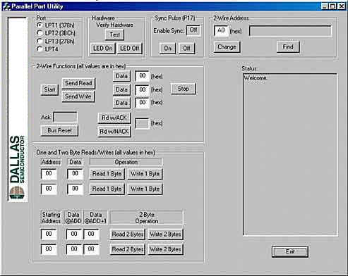
Task: Edit the 2-Wire Address hex field A0
Action: coord(221,31)
